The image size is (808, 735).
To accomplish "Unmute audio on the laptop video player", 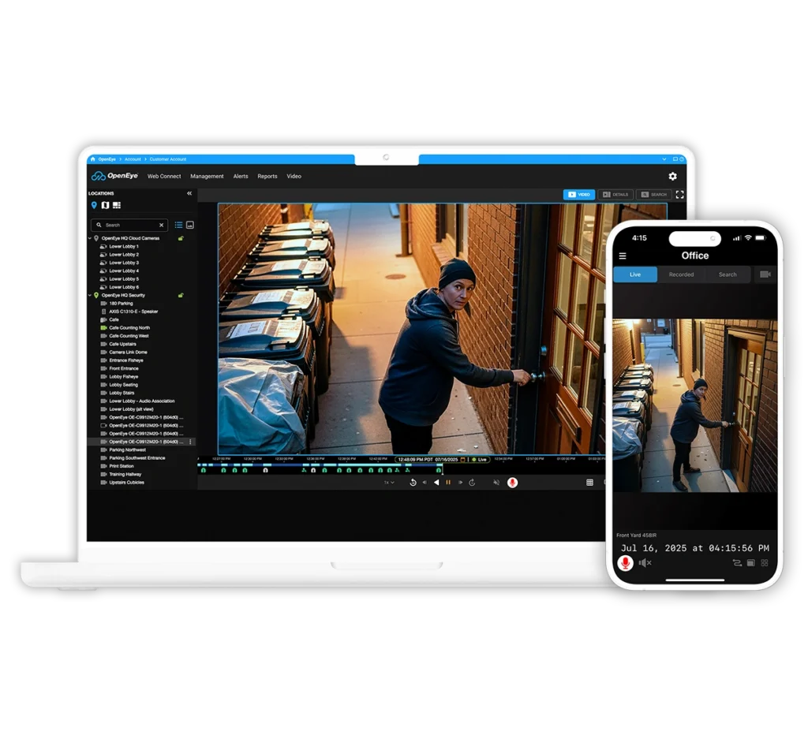I will (x=496, y=483).
